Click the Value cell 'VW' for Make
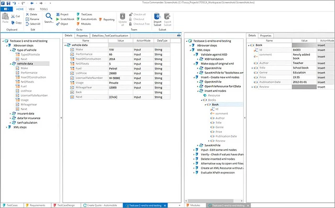The width and height of the screenshot is (335, 208). click(x=120, y=50)
